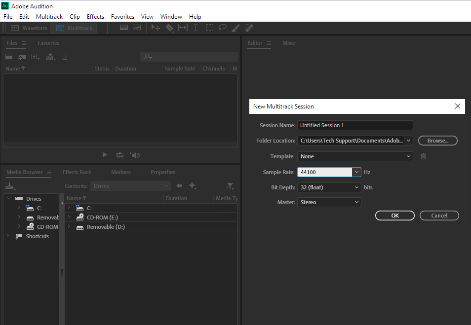Click New File icon in Files panel
The height and width of the screenshot is (325, 471).
(x=36, y=57)
